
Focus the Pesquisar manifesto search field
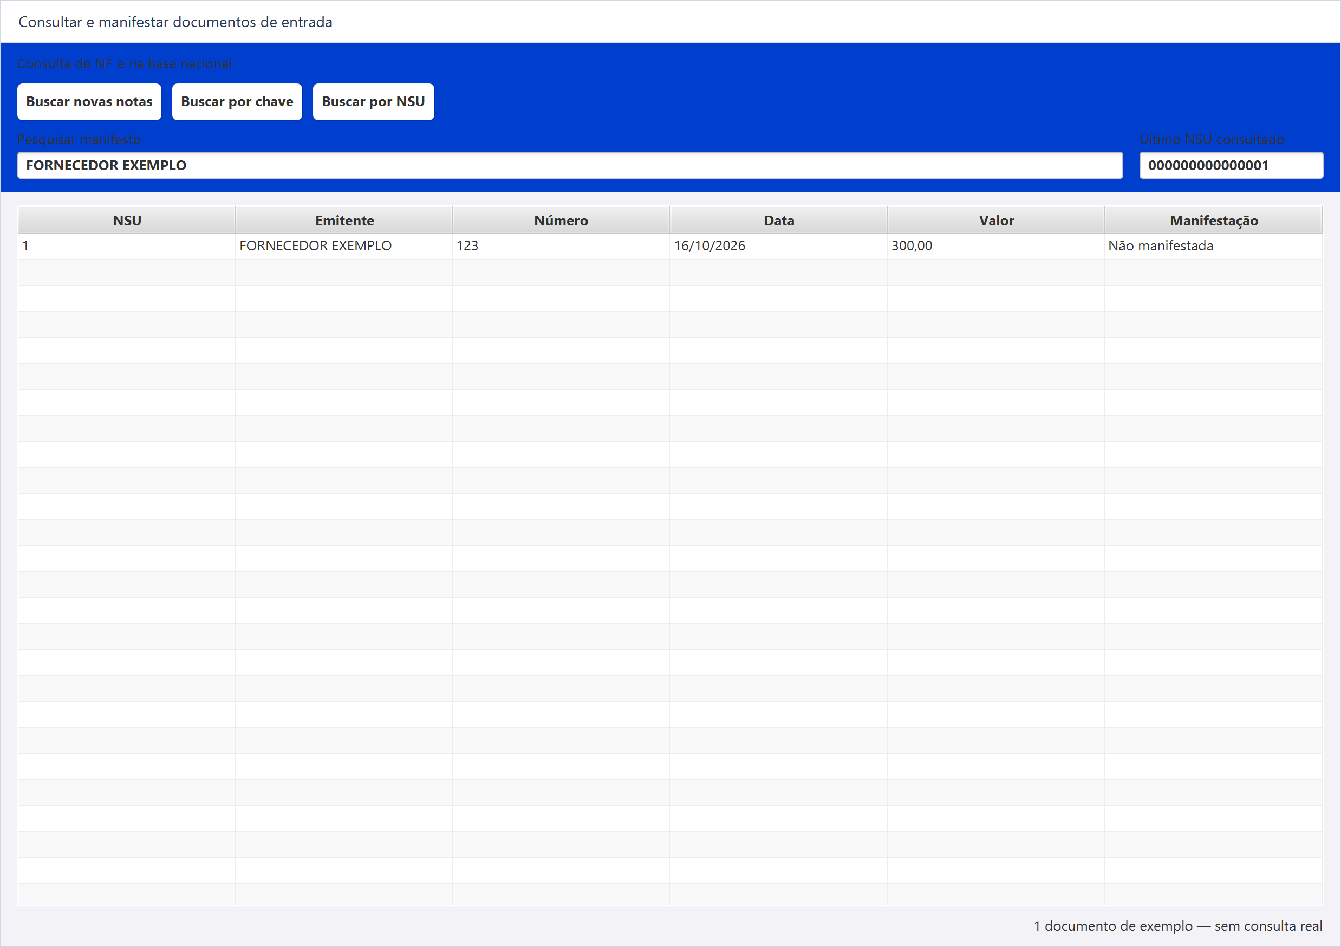coord(570,165)
